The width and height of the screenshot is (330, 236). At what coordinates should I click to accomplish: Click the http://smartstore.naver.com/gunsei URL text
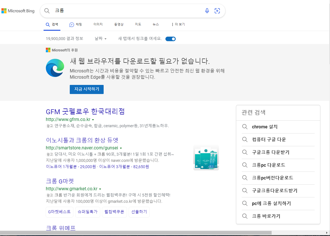pos(82,148)
